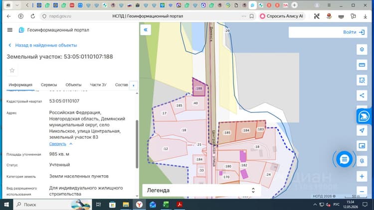Open the map screenshot tool
The height and width of the screenshot is (210, 374).
362,146
